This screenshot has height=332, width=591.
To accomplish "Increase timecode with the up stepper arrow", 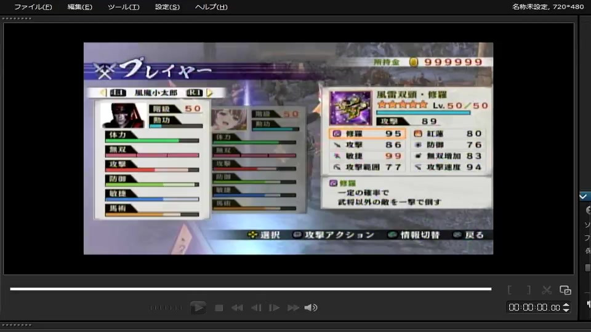I will (x=566, y=305).
